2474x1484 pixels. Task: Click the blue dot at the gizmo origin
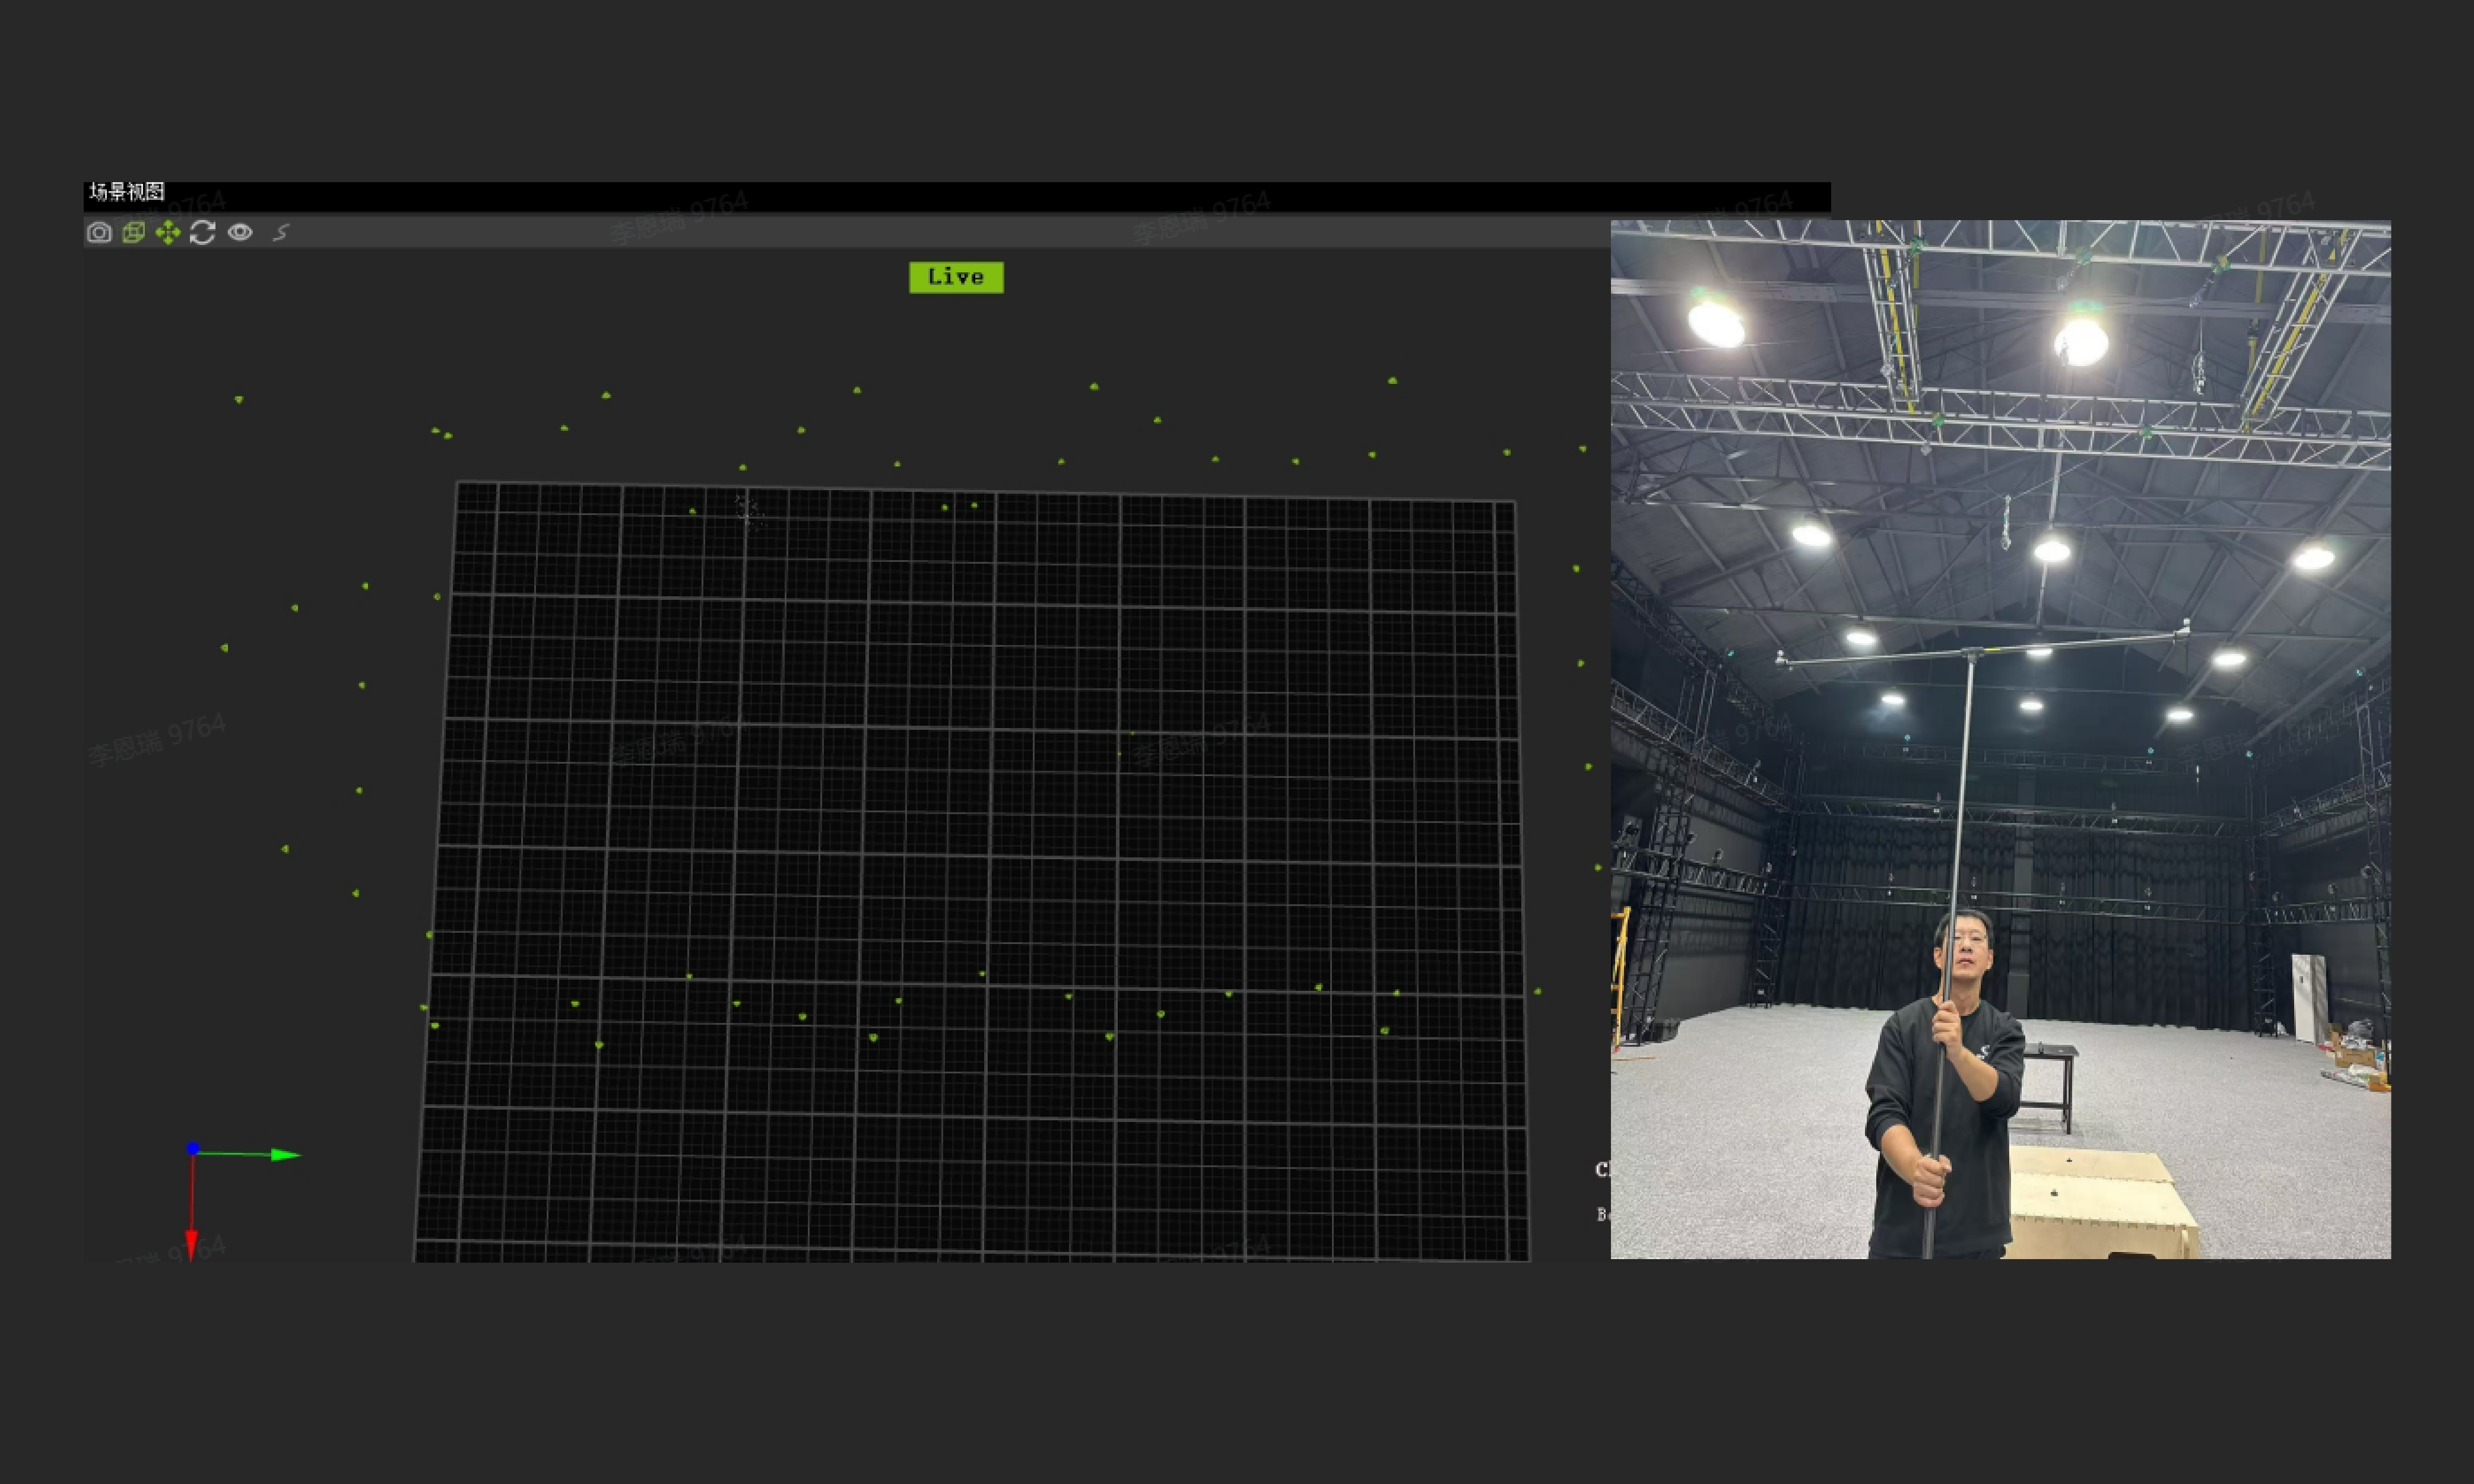coord(193,1148)
